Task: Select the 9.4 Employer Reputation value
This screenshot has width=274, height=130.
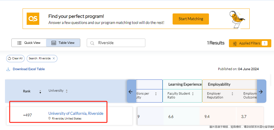Action: click(x=207, y=117)
